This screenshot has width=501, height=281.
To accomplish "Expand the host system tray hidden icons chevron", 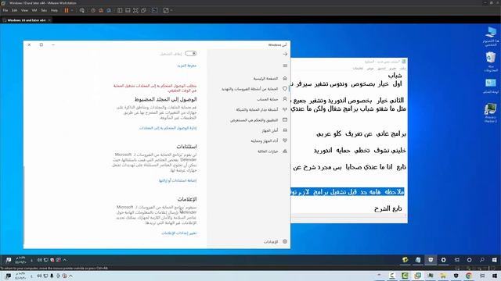I will [70, 276].
